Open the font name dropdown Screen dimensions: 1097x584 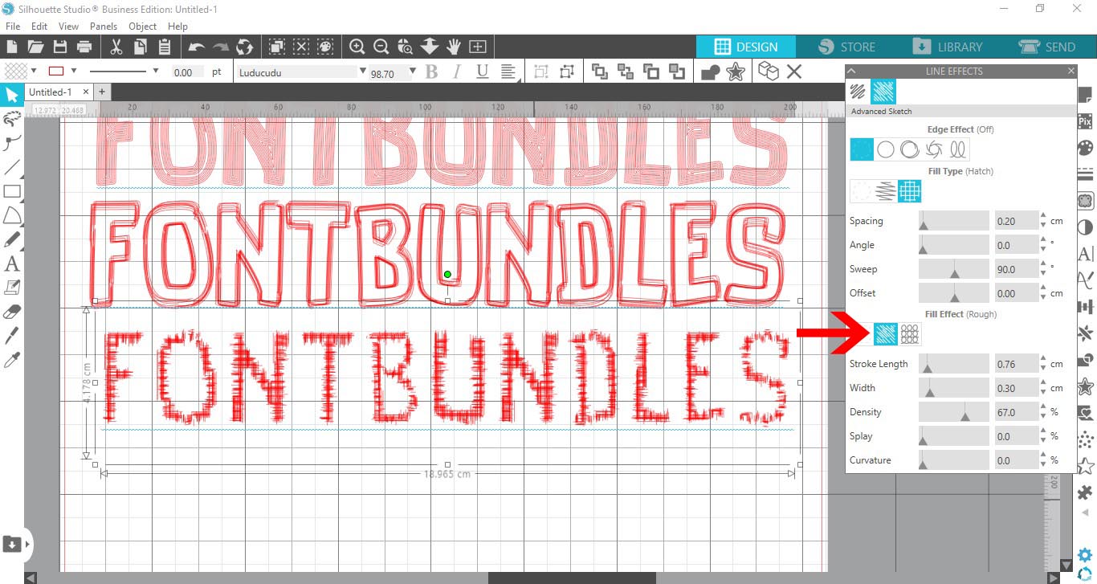click(x=363, y=71)
